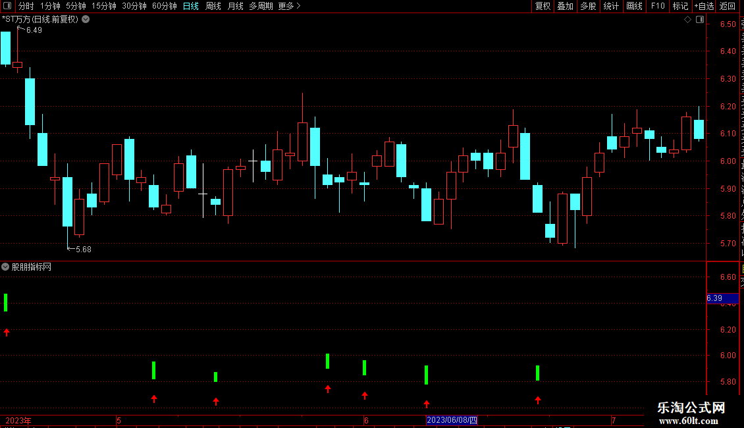Switch to 月线 monthly chart

235,6
